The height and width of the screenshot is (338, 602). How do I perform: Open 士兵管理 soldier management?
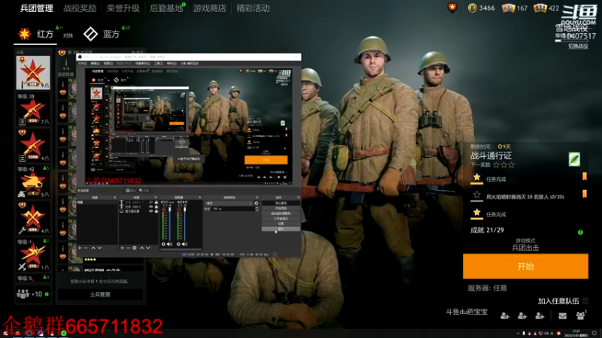coord(100,294)
